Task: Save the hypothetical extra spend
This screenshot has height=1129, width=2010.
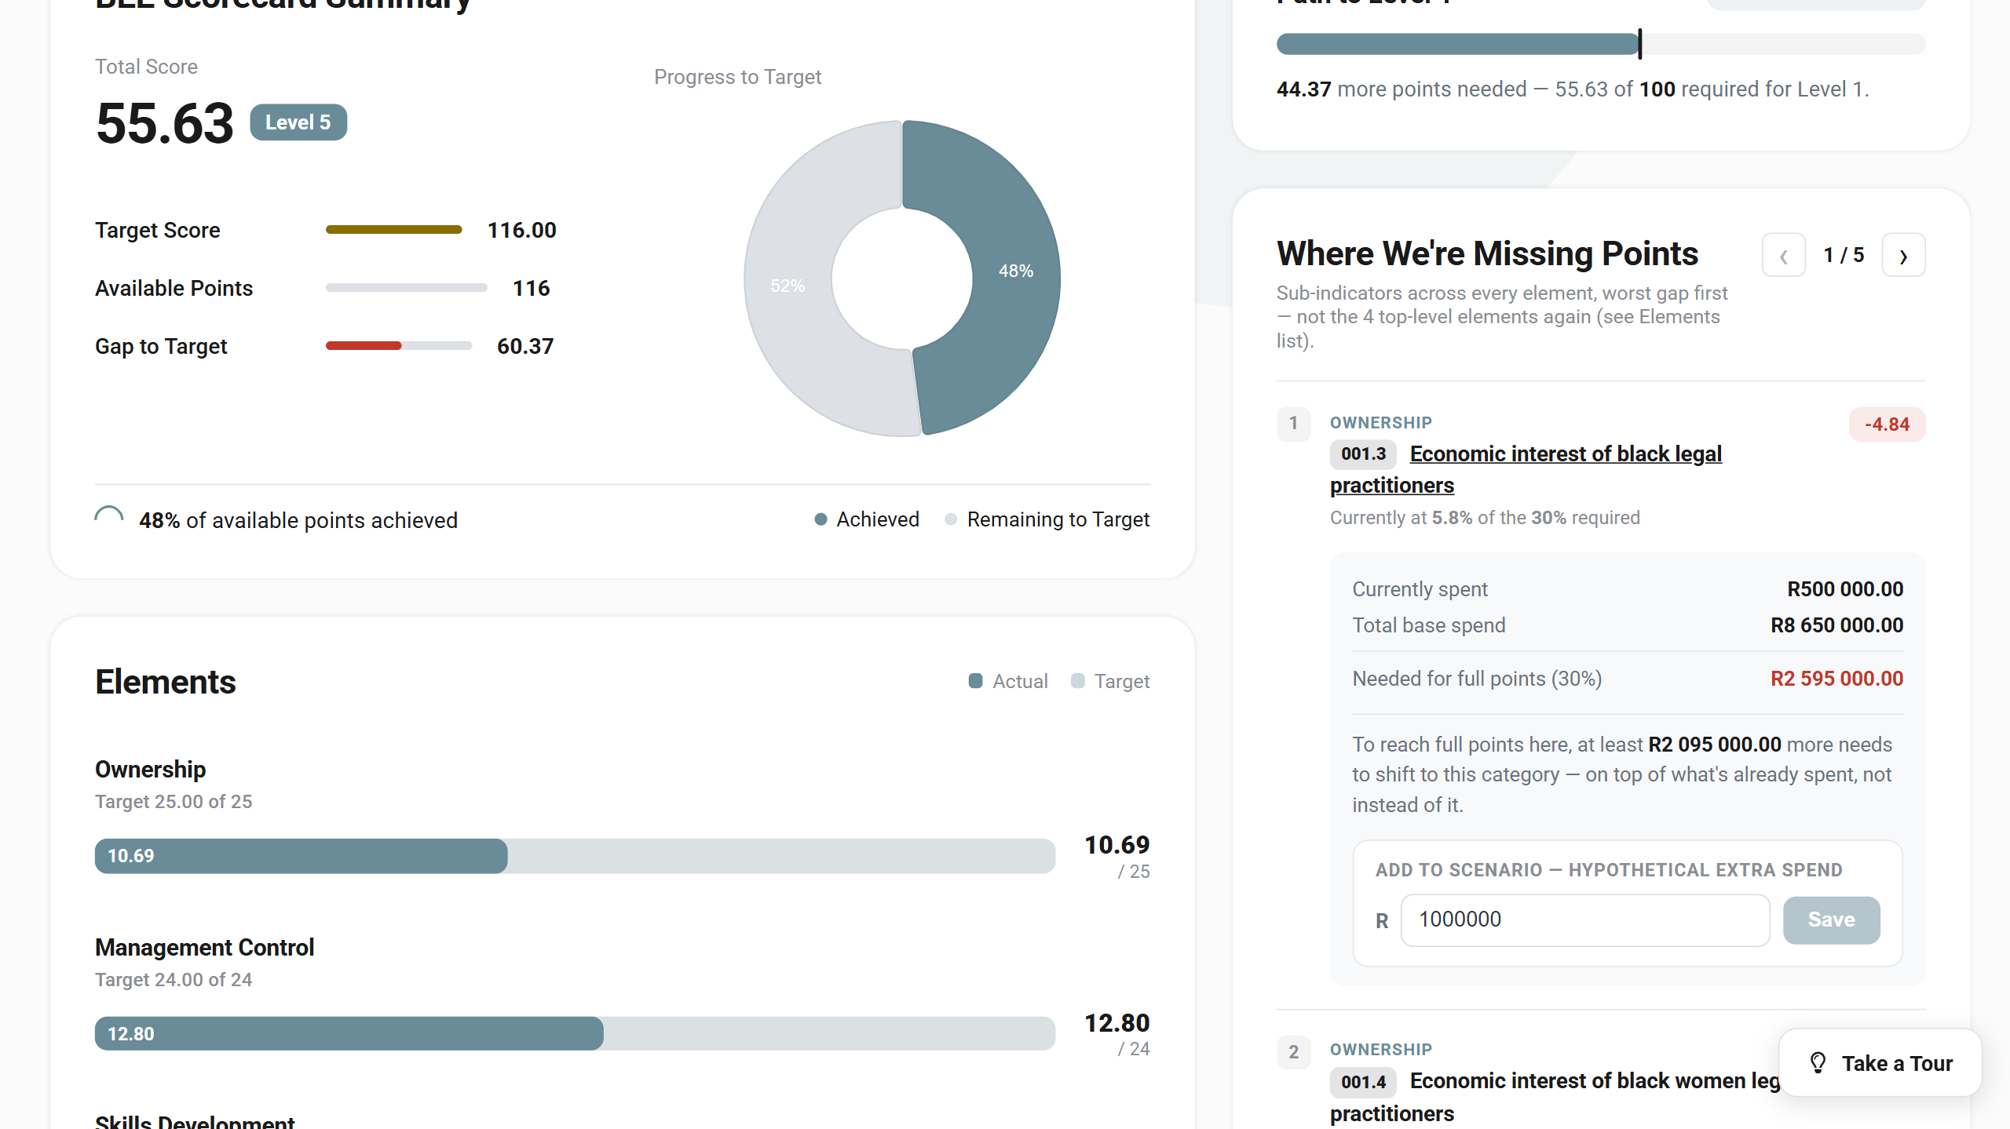Action: (x=1831, y=920)
